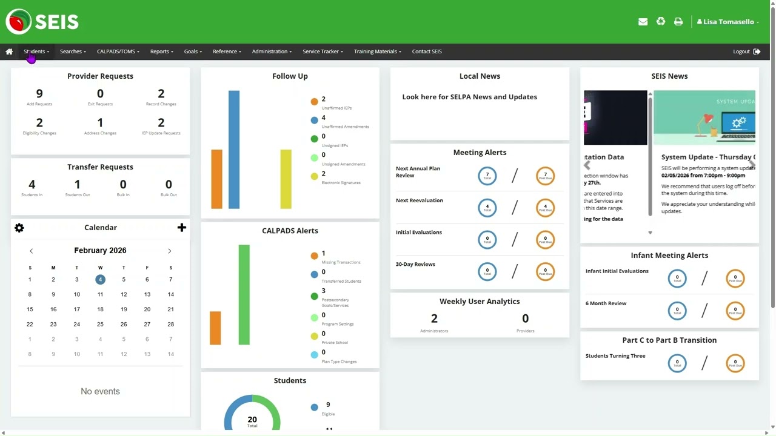Click 30-Day Reviews total circle
The width and height of the screenshot is (776, 436).
point(487,271)
